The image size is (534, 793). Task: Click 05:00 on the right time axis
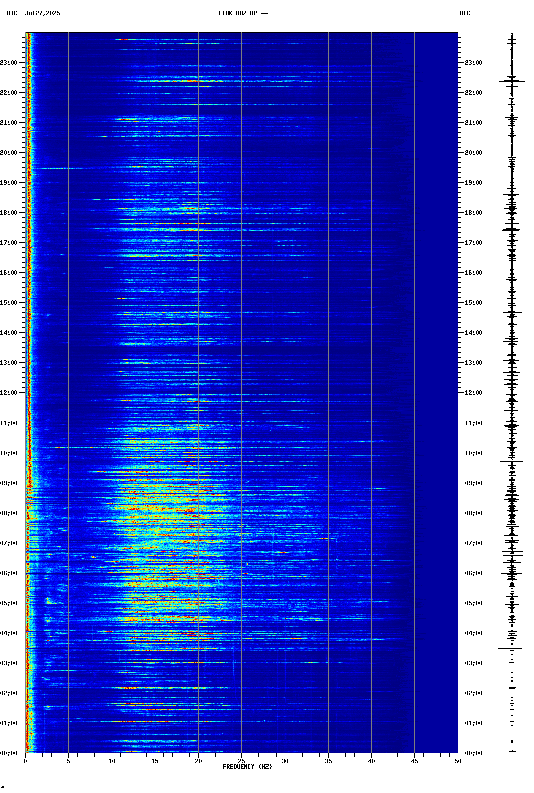click(474, 603)
